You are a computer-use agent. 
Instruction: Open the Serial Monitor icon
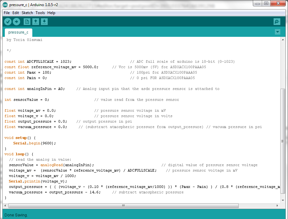coord(276,21)
